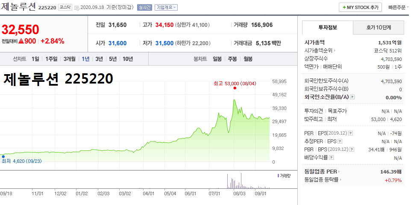
Task: Select the 1주일 line chart period
Action: [x=51, y=59]
